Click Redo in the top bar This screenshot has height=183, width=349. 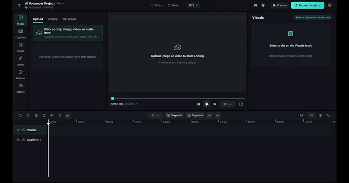pyautogui.click(x=173, y=5)
